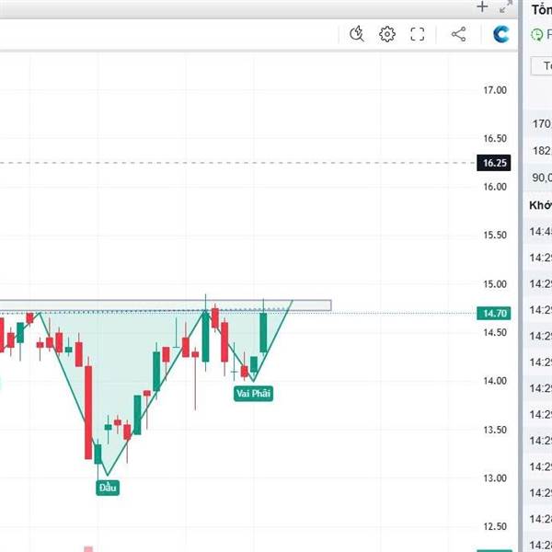
Task: Click the "Vai Phải" pattern label
Action: (254, 393)
